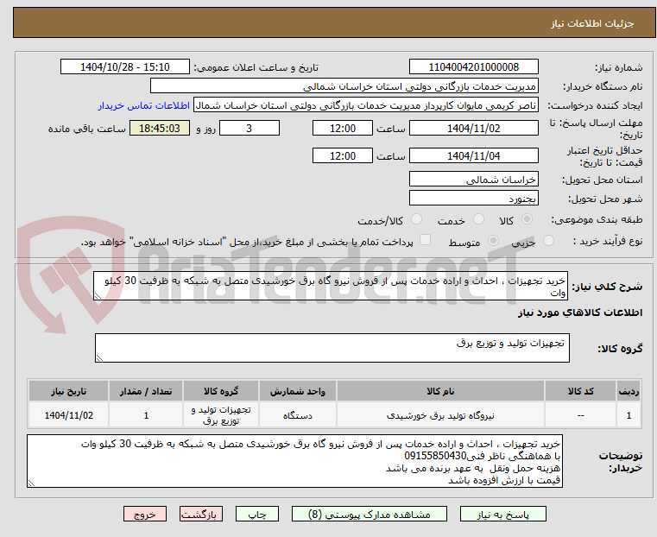Screen dimensions: 657x537
Task: Click the پاسخ به نیاز button
Action: click(502, 514)
